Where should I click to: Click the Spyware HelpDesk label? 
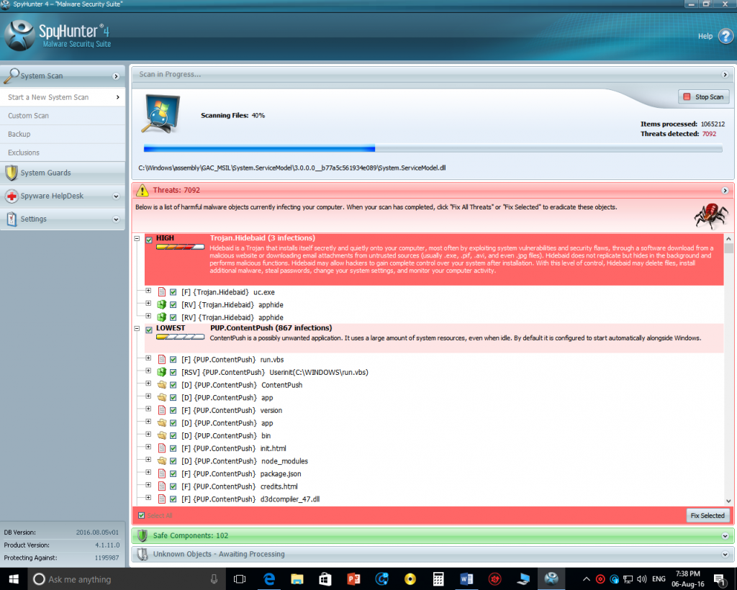coord(52,196)
